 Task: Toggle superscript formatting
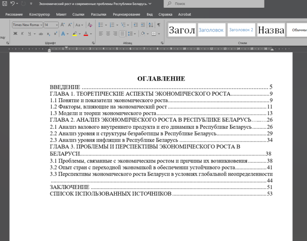(x=55, y=34)
